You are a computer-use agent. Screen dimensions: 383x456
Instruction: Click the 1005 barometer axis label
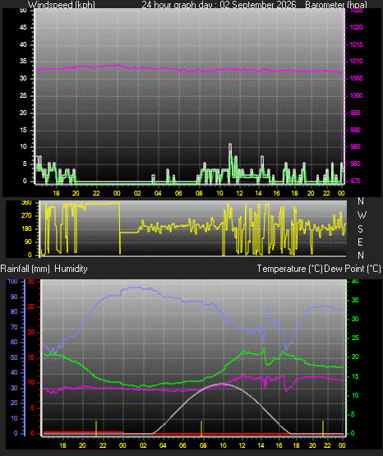(x=356, y=78)
